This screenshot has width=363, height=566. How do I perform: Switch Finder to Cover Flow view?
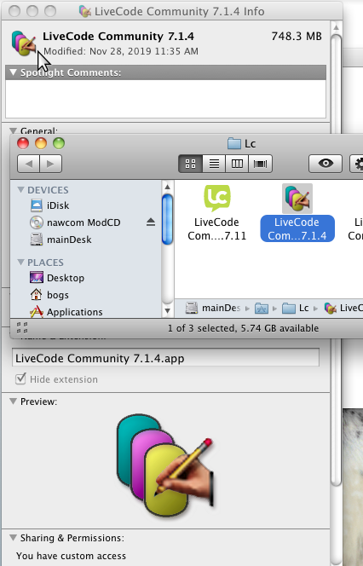coord(260,164)
